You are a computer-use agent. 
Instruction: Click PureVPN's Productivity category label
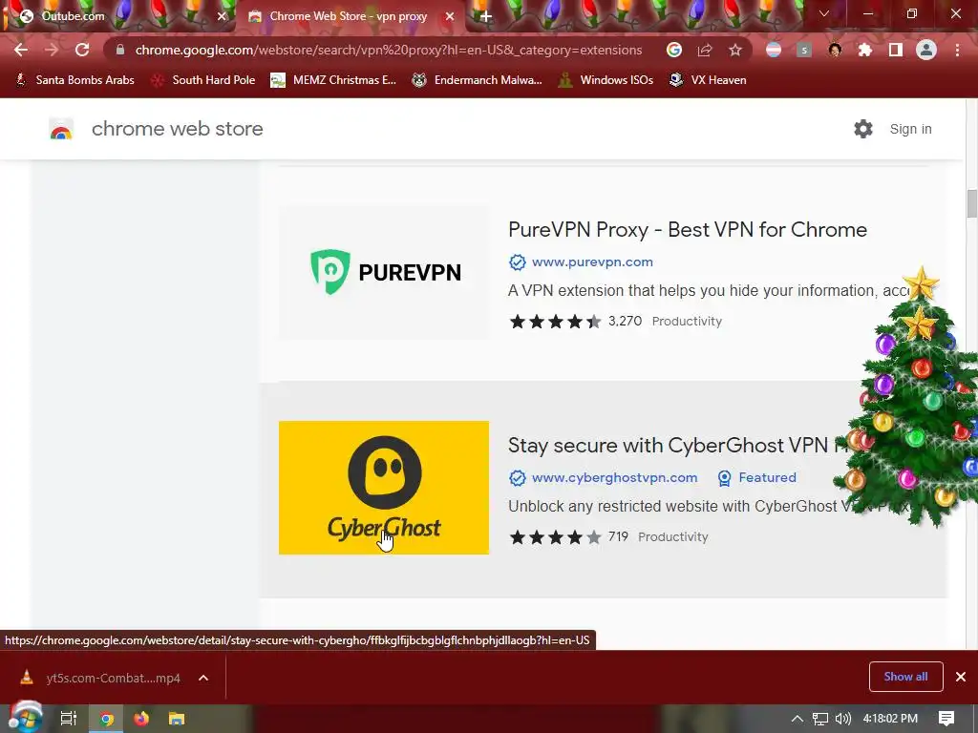687,322
